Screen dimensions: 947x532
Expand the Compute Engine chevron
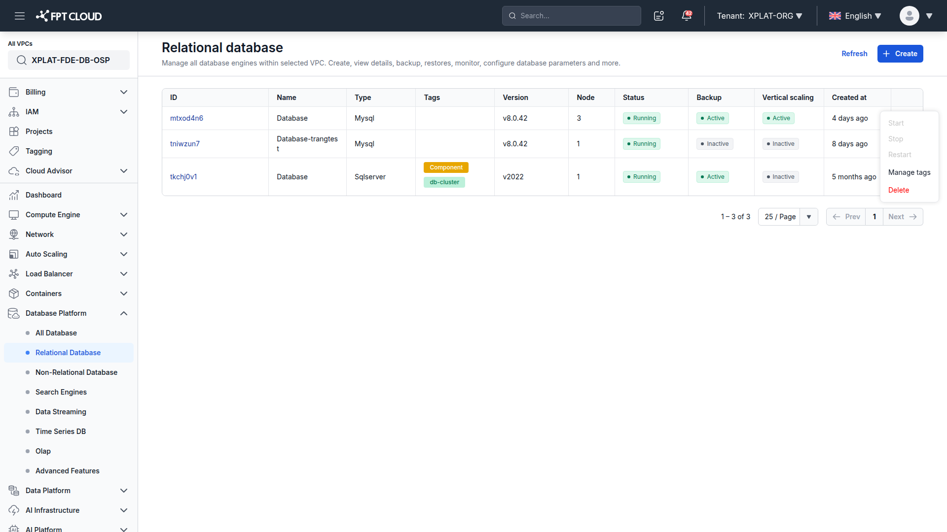(x=124, y=215)
